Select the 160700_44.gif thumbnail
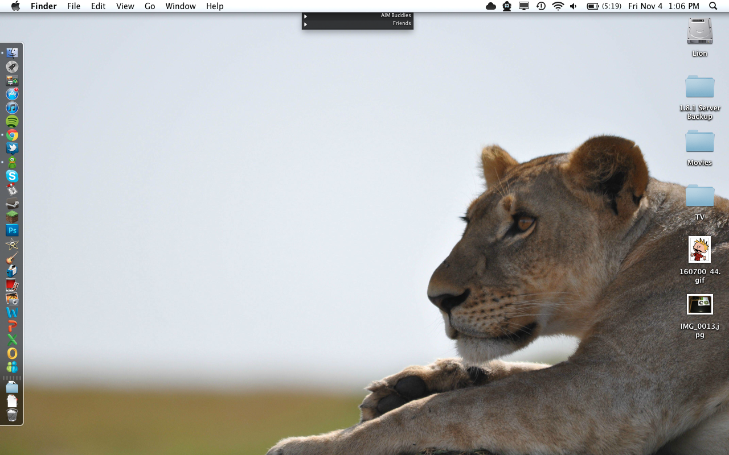The image size is (729, 455). (699, 250)
